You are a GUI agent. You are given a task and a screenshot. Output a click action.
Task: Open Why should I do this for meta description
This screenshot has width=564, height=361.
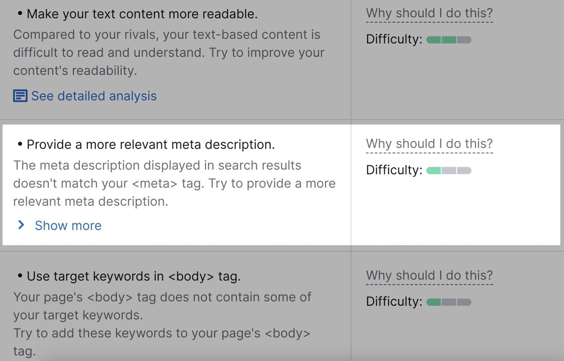pyautogui.click(x=429, y=144)
